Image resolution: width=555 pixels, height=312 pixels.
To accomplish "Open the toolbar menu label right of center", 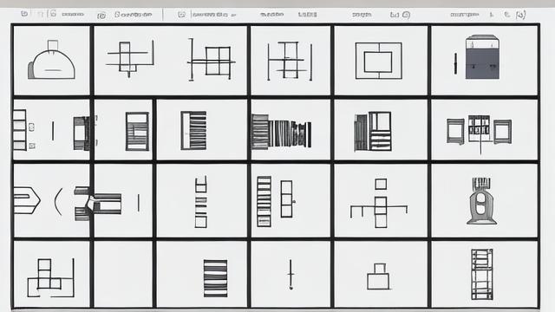I will [x=307, y=15].
